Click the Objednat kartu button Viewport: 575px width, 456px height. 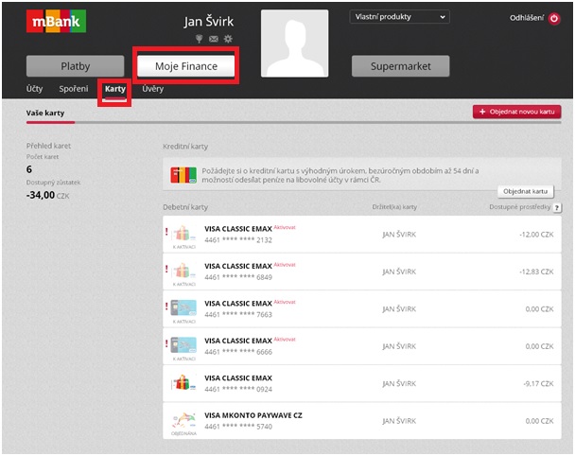[525, 191]
